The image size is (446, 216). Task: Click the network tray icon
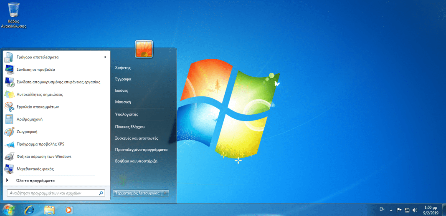click(x=407, y=210)
